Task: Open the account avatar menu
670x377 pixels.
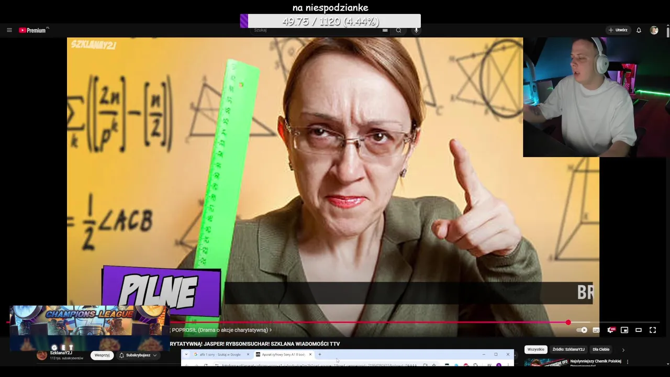Action: pyautogui.click(x=654, y=30)
